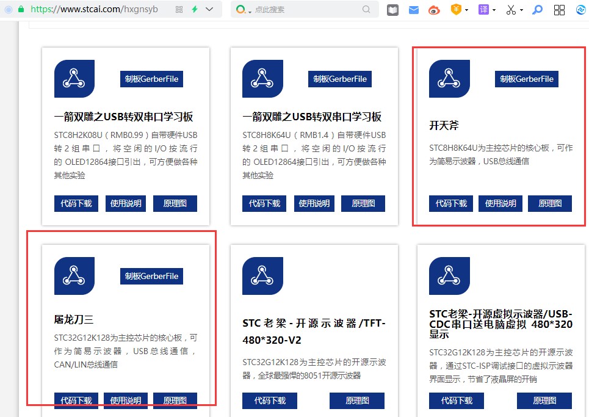Screen dimensions: 589x417
Task: Click 代码下载 on the STC8H8K64U RMB1.4 card
Action: (264, 203)
